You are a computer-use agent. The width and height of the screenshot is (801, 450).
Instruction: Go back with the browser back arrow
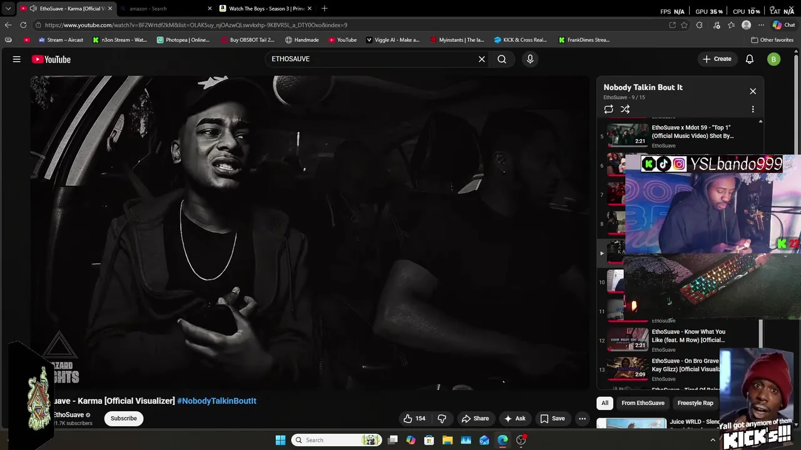click(8, 25)
